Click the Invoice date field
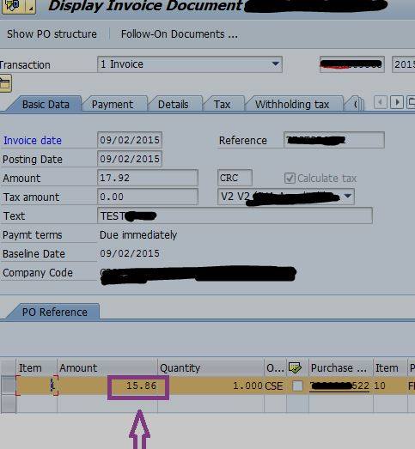This screenshot has width=415, height=449. 130,140
